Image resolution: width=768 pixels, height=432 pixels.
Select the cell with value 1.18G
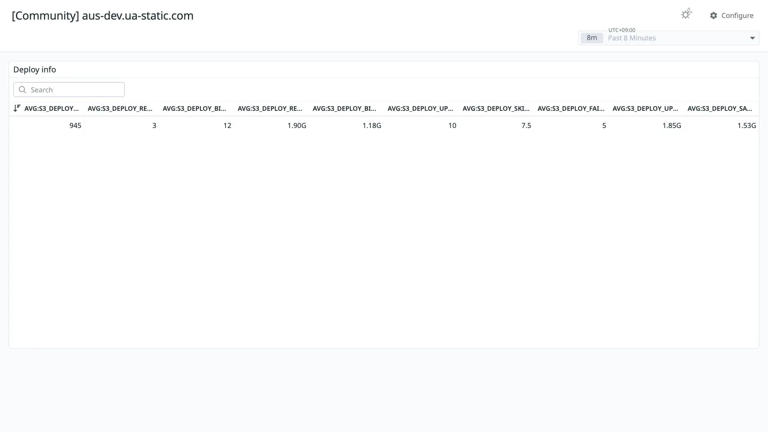[347, 126]
